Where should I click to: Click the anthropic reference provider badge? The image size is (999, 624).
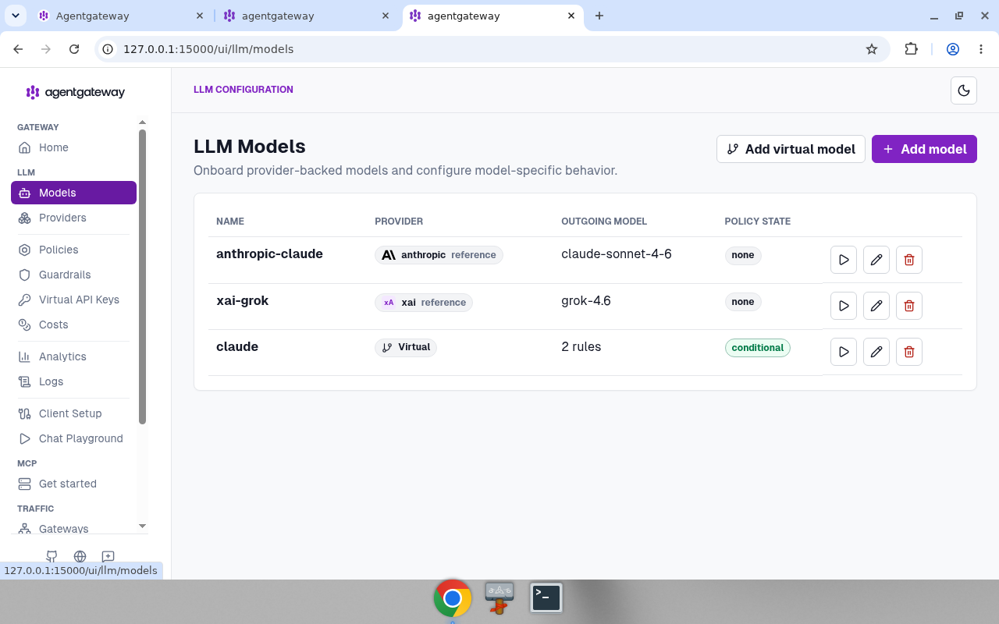(439, 255)
